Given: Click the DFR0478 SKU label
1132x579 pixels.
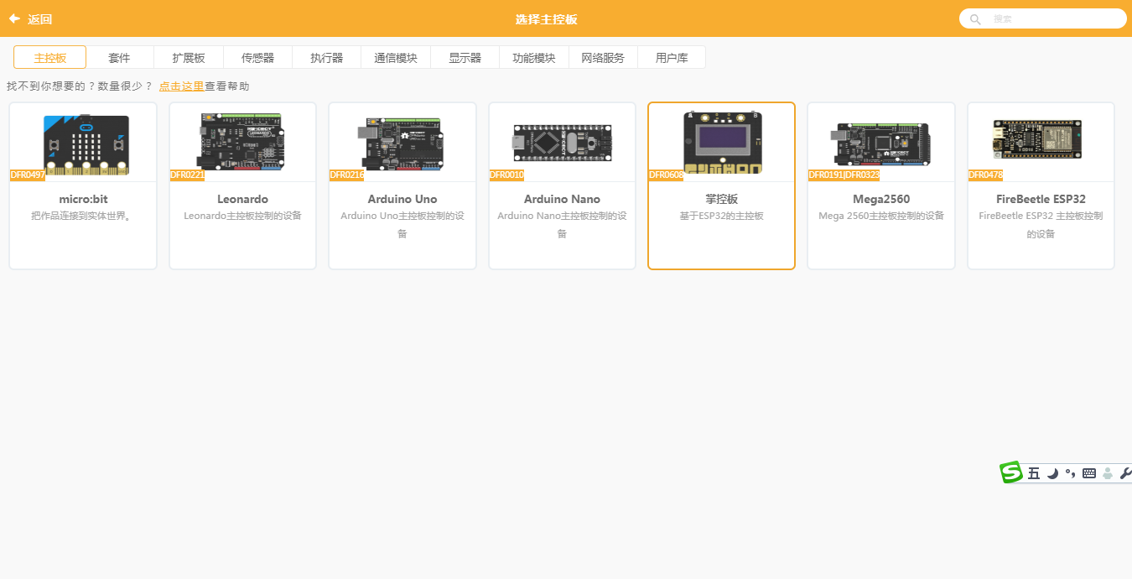Looking at the screenshot, I should [x=986, y=175].
